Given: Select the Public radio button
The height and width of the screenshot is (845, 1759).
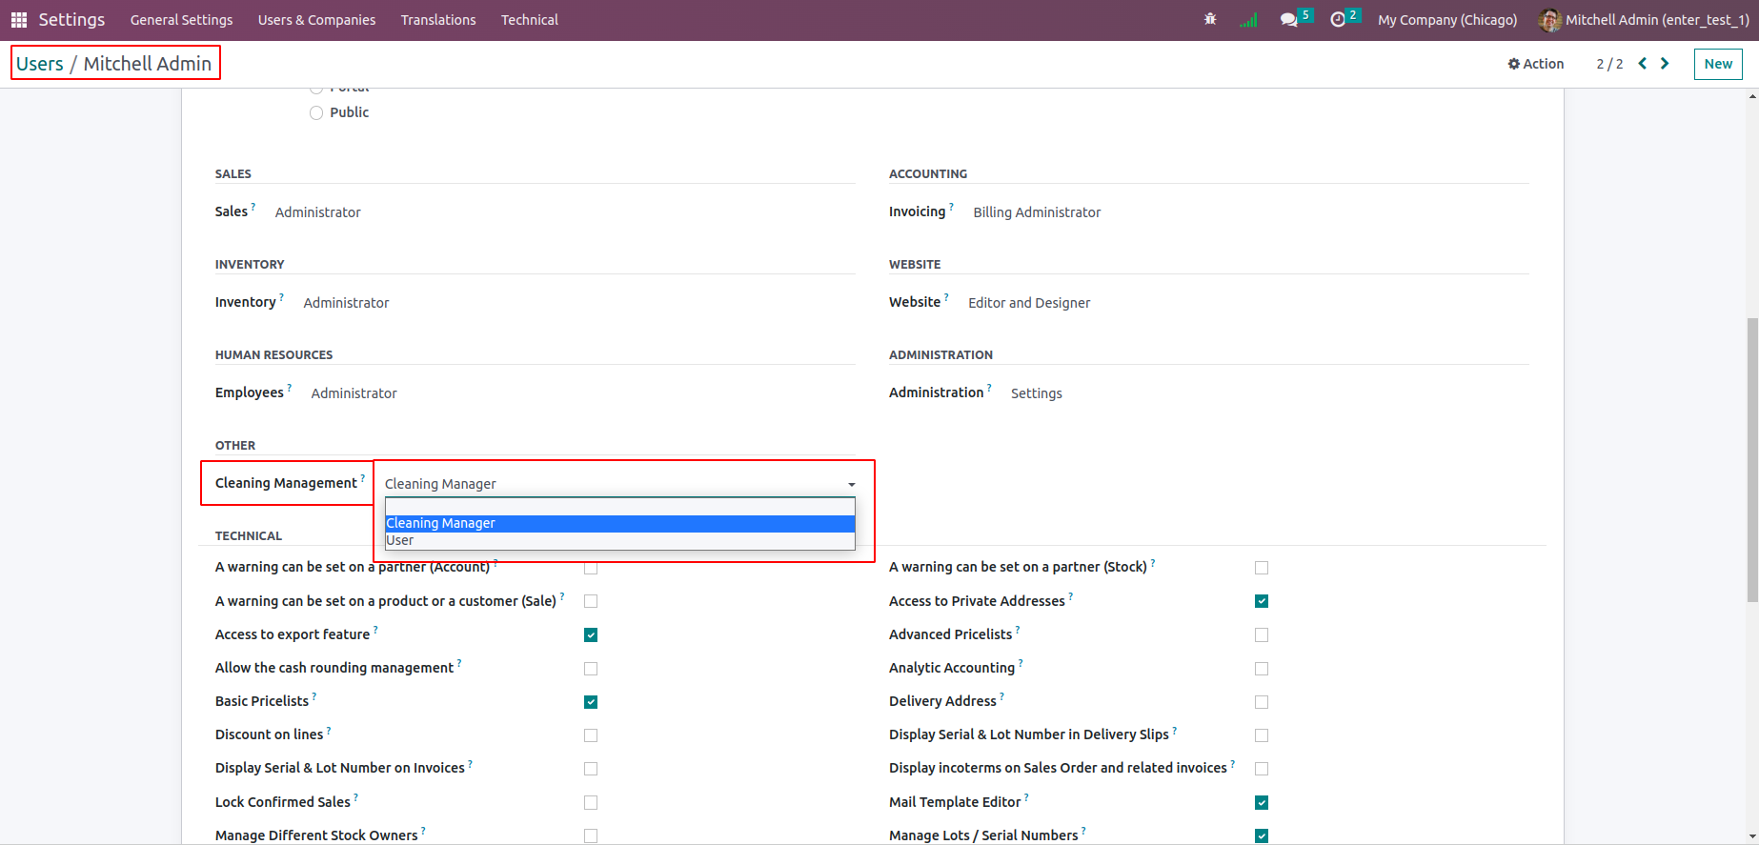Looking at the screenshot, I should click(x=316, y=113).
